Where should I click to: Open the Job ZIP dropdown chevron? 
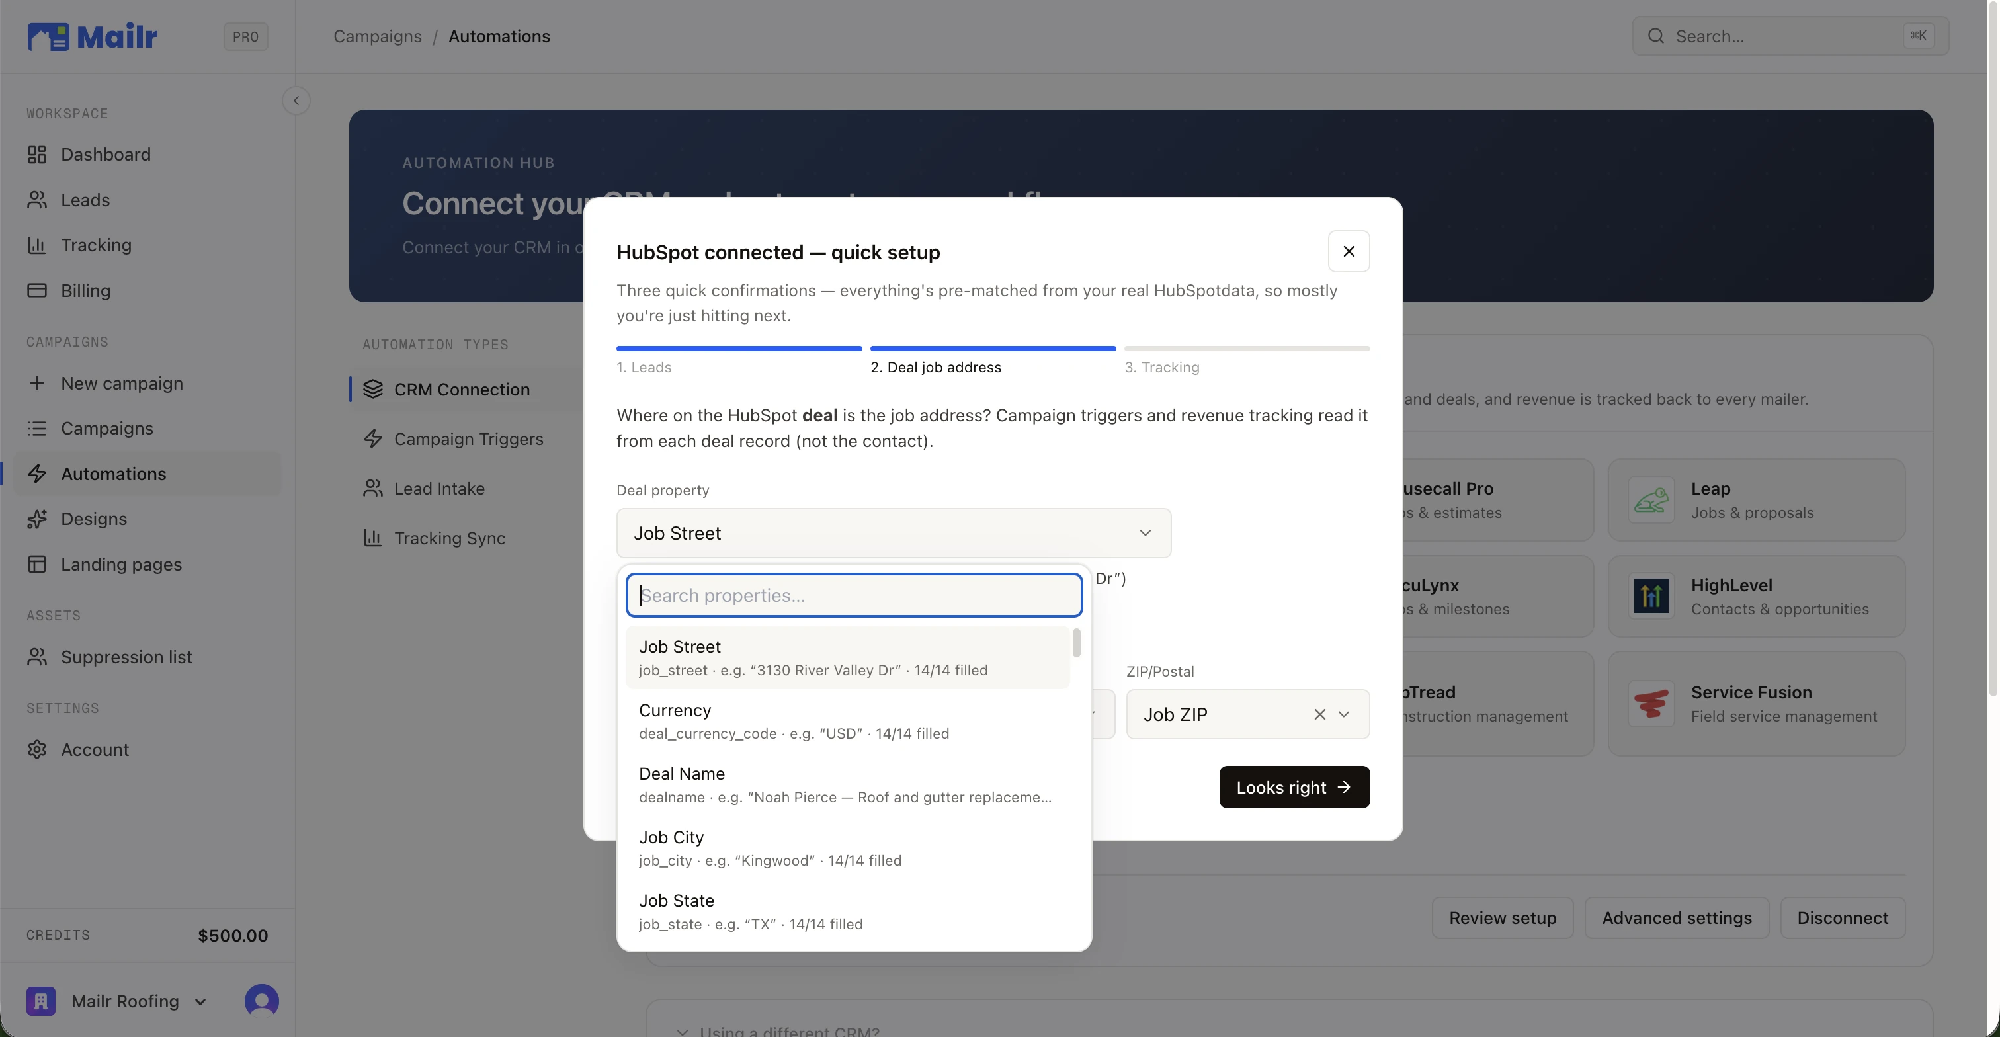point(1344,714)
